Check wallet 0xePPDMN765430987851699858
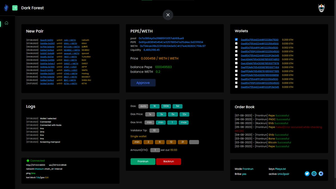This screenshot has height=189, width=336. (236, 75)
